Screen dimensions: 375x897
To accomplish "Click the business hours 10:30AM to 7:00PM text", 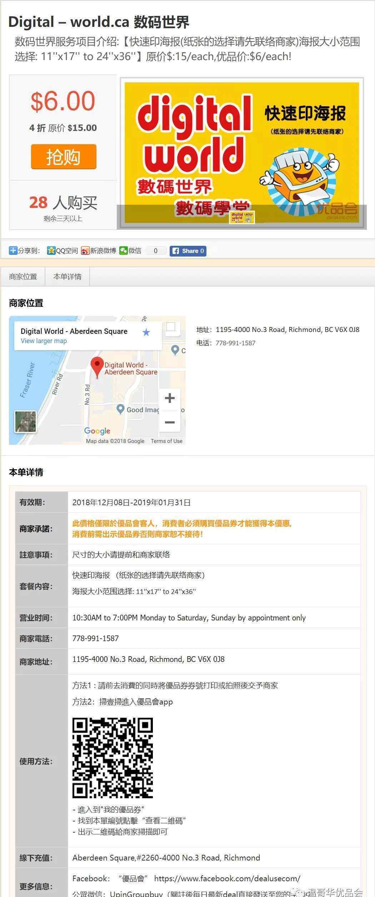I will point(189,618).
